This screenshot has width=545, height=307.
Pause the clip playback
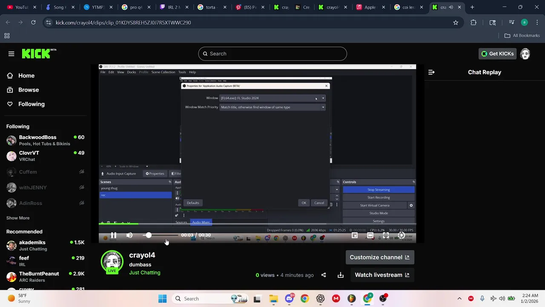click(114, 235)
